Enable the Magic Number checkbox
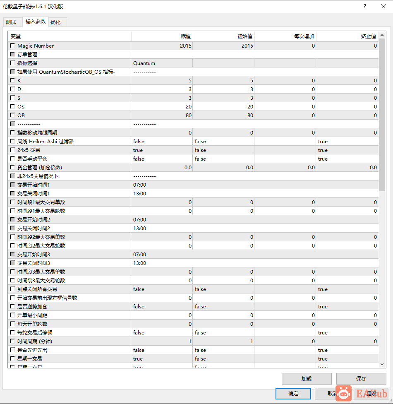The image size is (393, 404). [12, 46]
